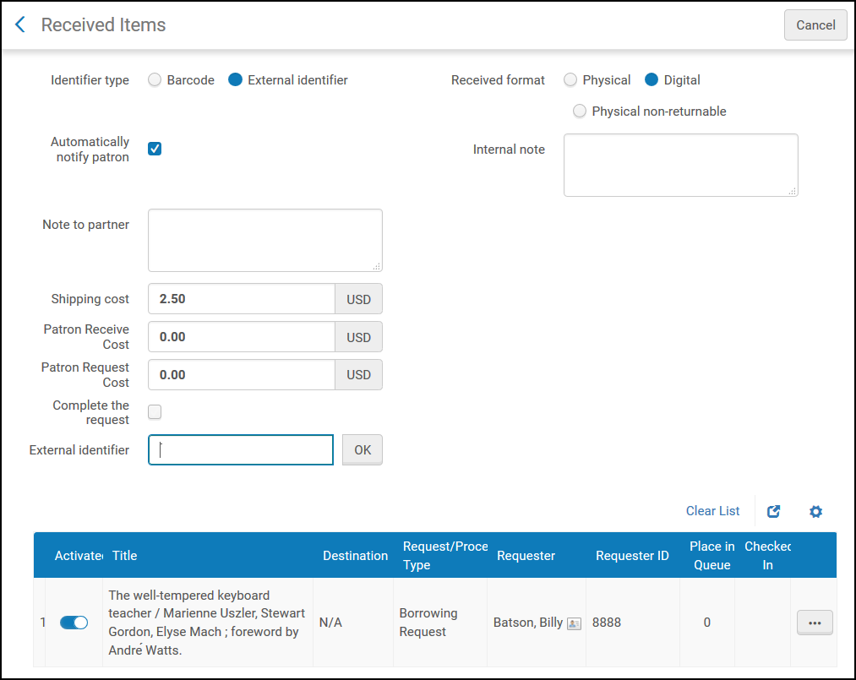Uncheck Automatically notify patron checkbox
Image resolution: width=856 pixels, height=680 pixels.
[155, 149]
